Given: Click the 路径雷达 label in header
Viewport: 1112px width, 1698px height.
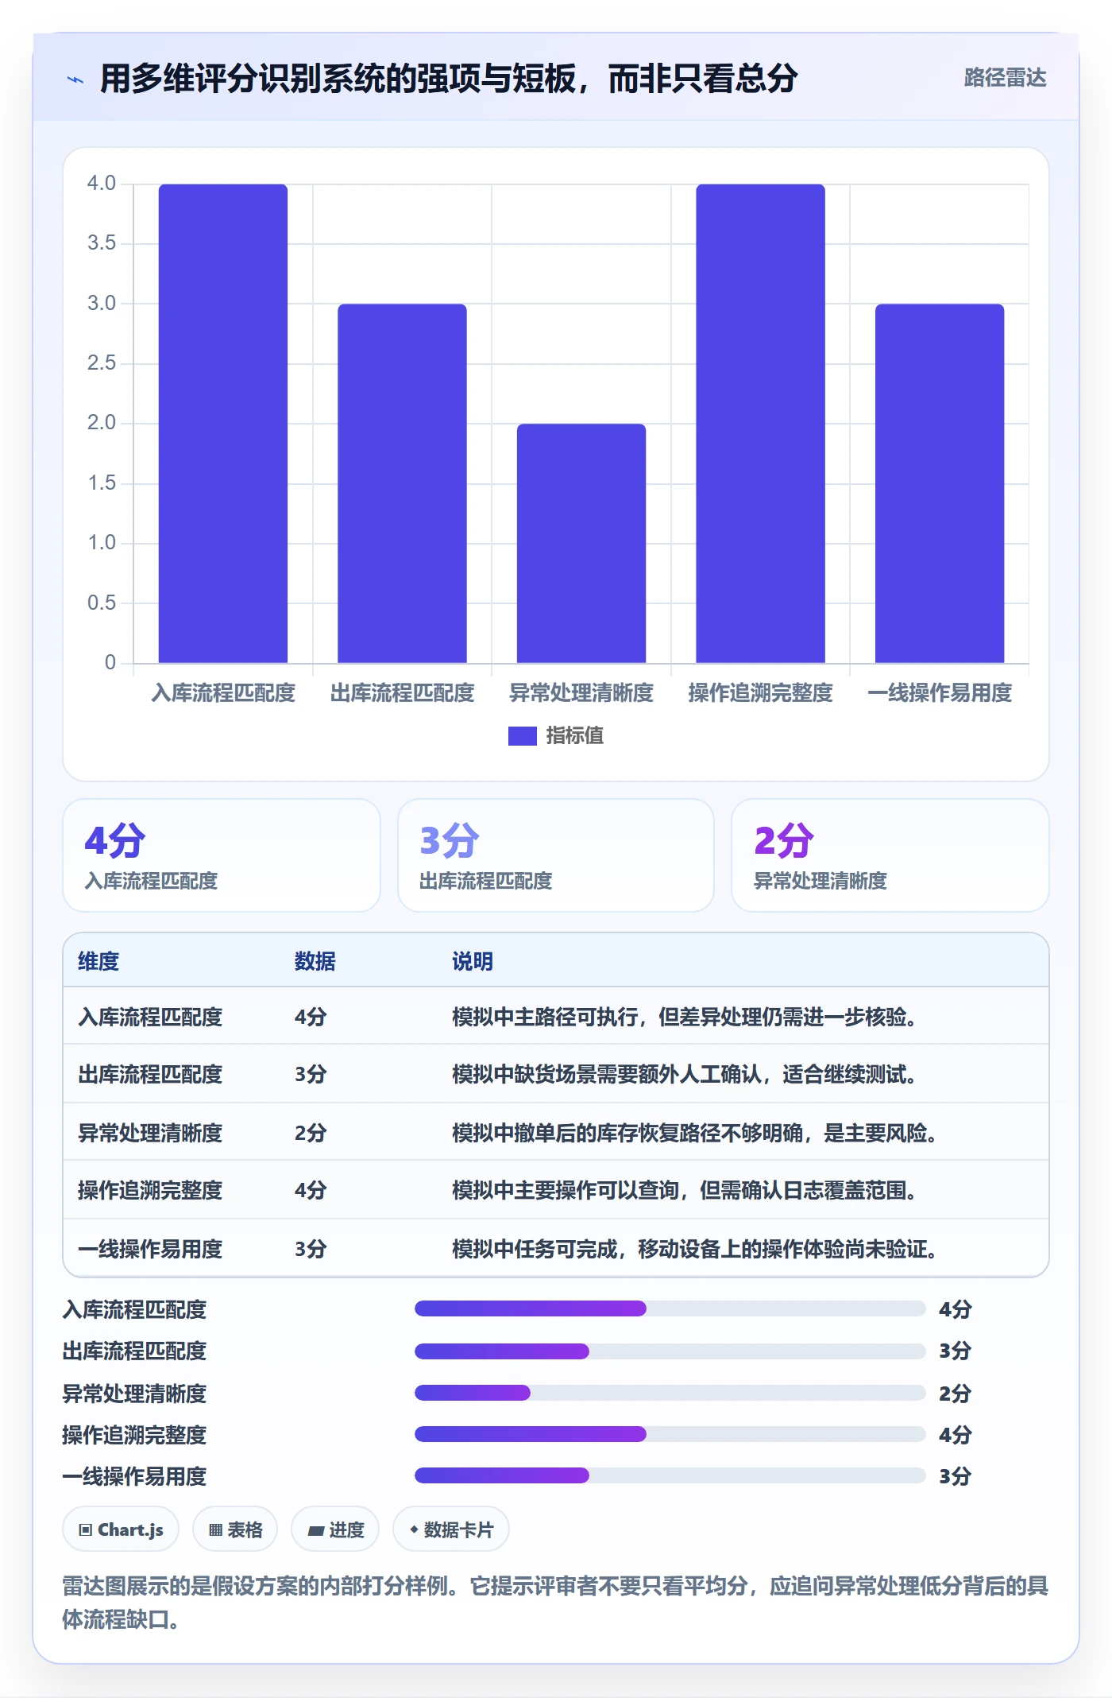Looking at the screenshot, I should [x=1005, y=78].
